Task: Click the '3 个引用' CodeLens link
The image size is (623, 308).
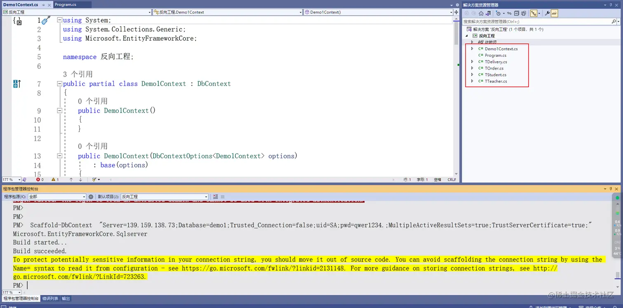Action: pyautogui.click(x=78, y=74)
